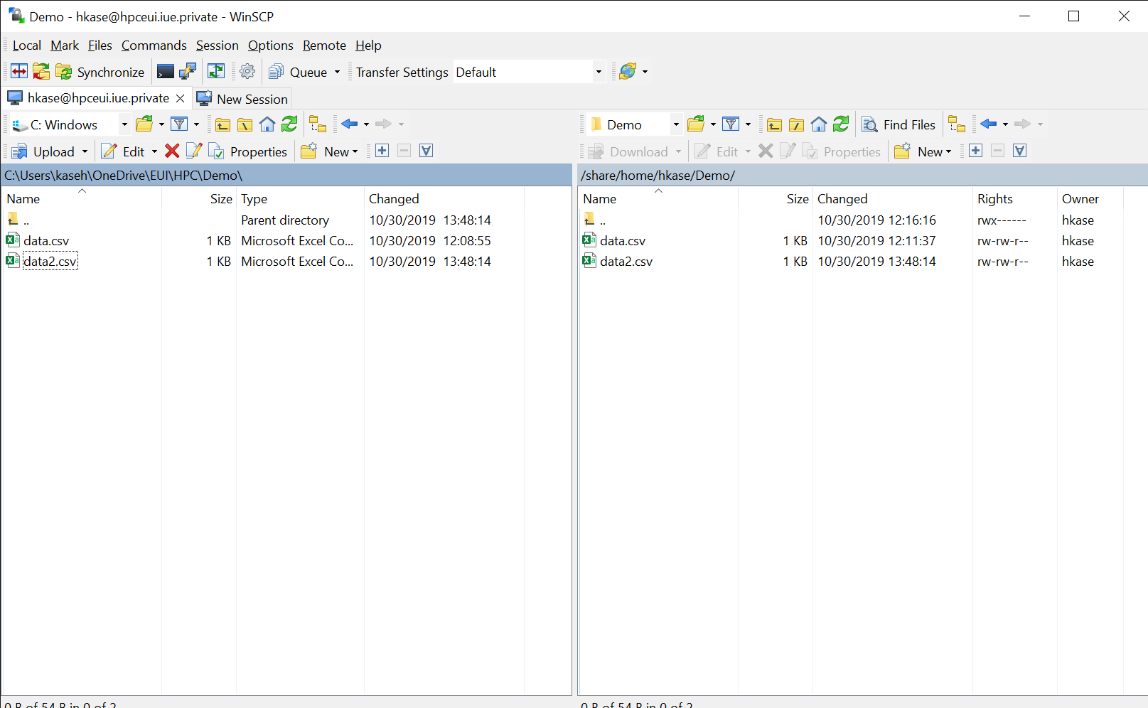Viewport: 1148px width, 708px height.
Task: Open the Options menu
Action: click(271, 45)
